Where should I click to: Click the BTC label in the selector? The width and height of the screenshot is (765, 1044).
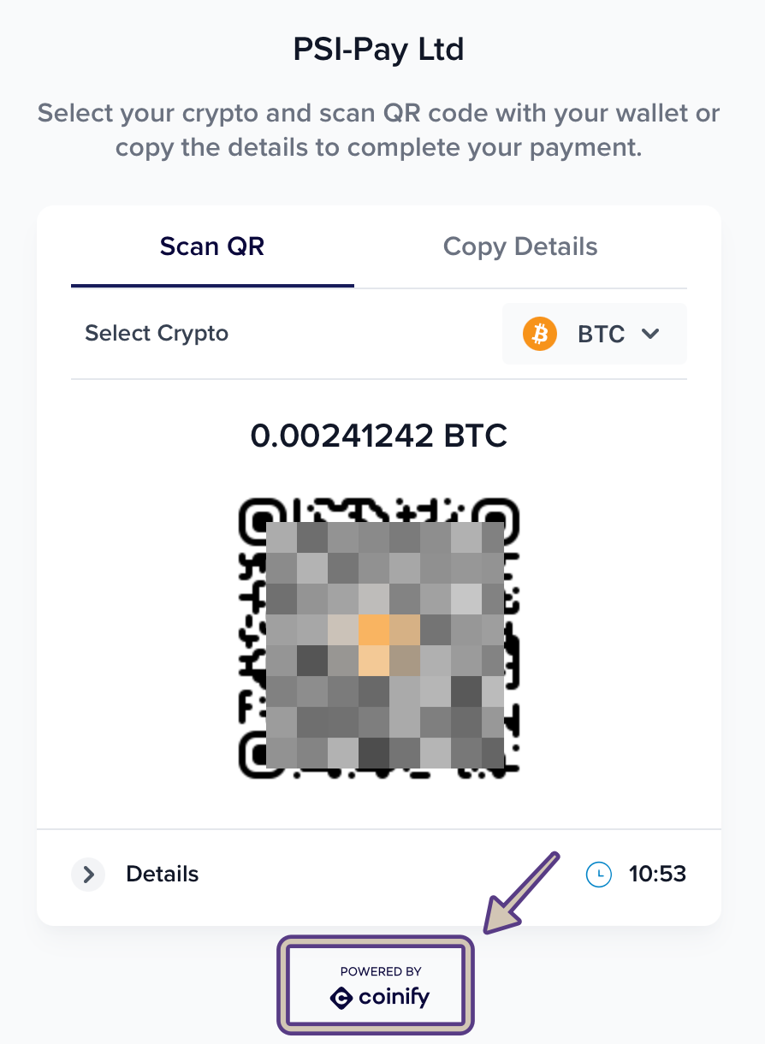pyautogui.click(x=602, y=334)
